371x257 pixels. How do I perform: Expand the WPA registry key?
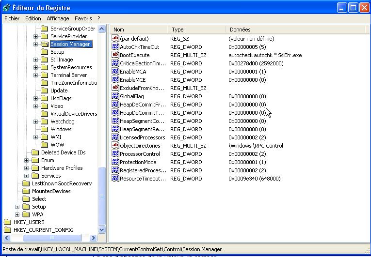coord(17,214)
